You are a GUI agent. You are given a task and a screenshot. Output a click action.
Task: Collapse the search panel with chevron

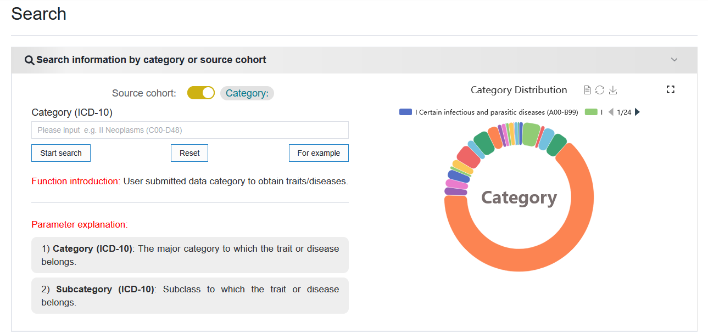click(x=674, y=60)
